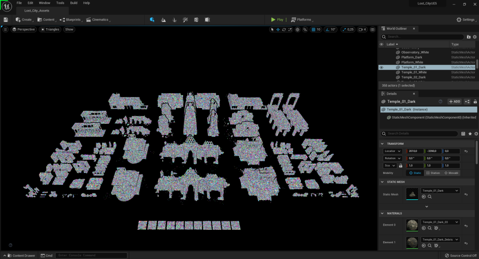Collapse the Transform section
This screenshot has width=479, height=259.
pyautogui.click(x=382, y=144)
